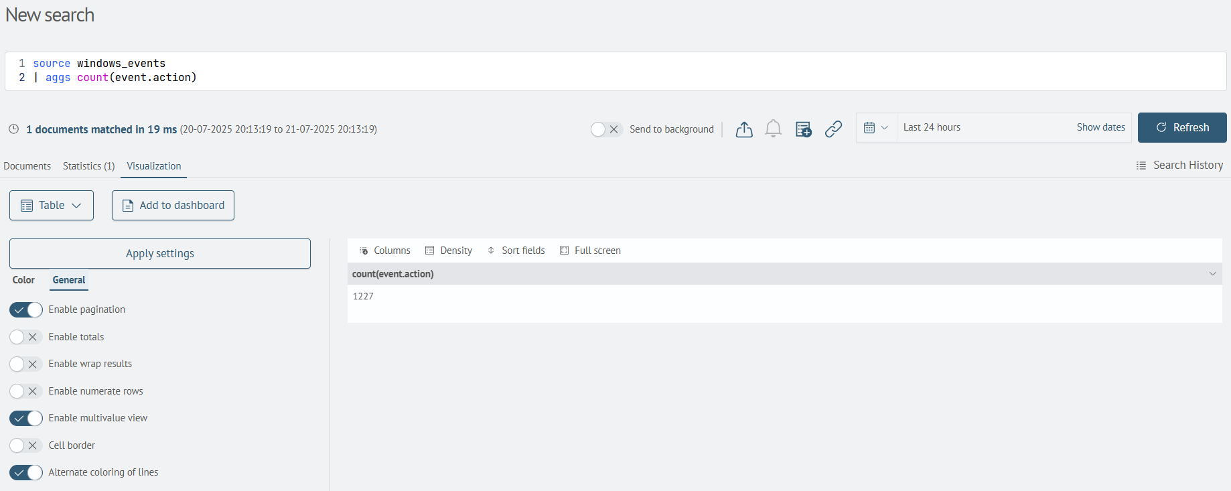Open the Table visualization type dropdown
1231x491 pixels.
[52, 206]
